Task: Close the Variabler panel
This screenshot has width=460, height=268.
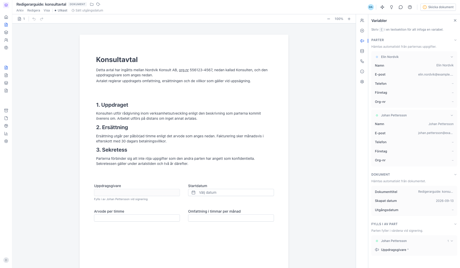Action: click(x=455, y=20)
